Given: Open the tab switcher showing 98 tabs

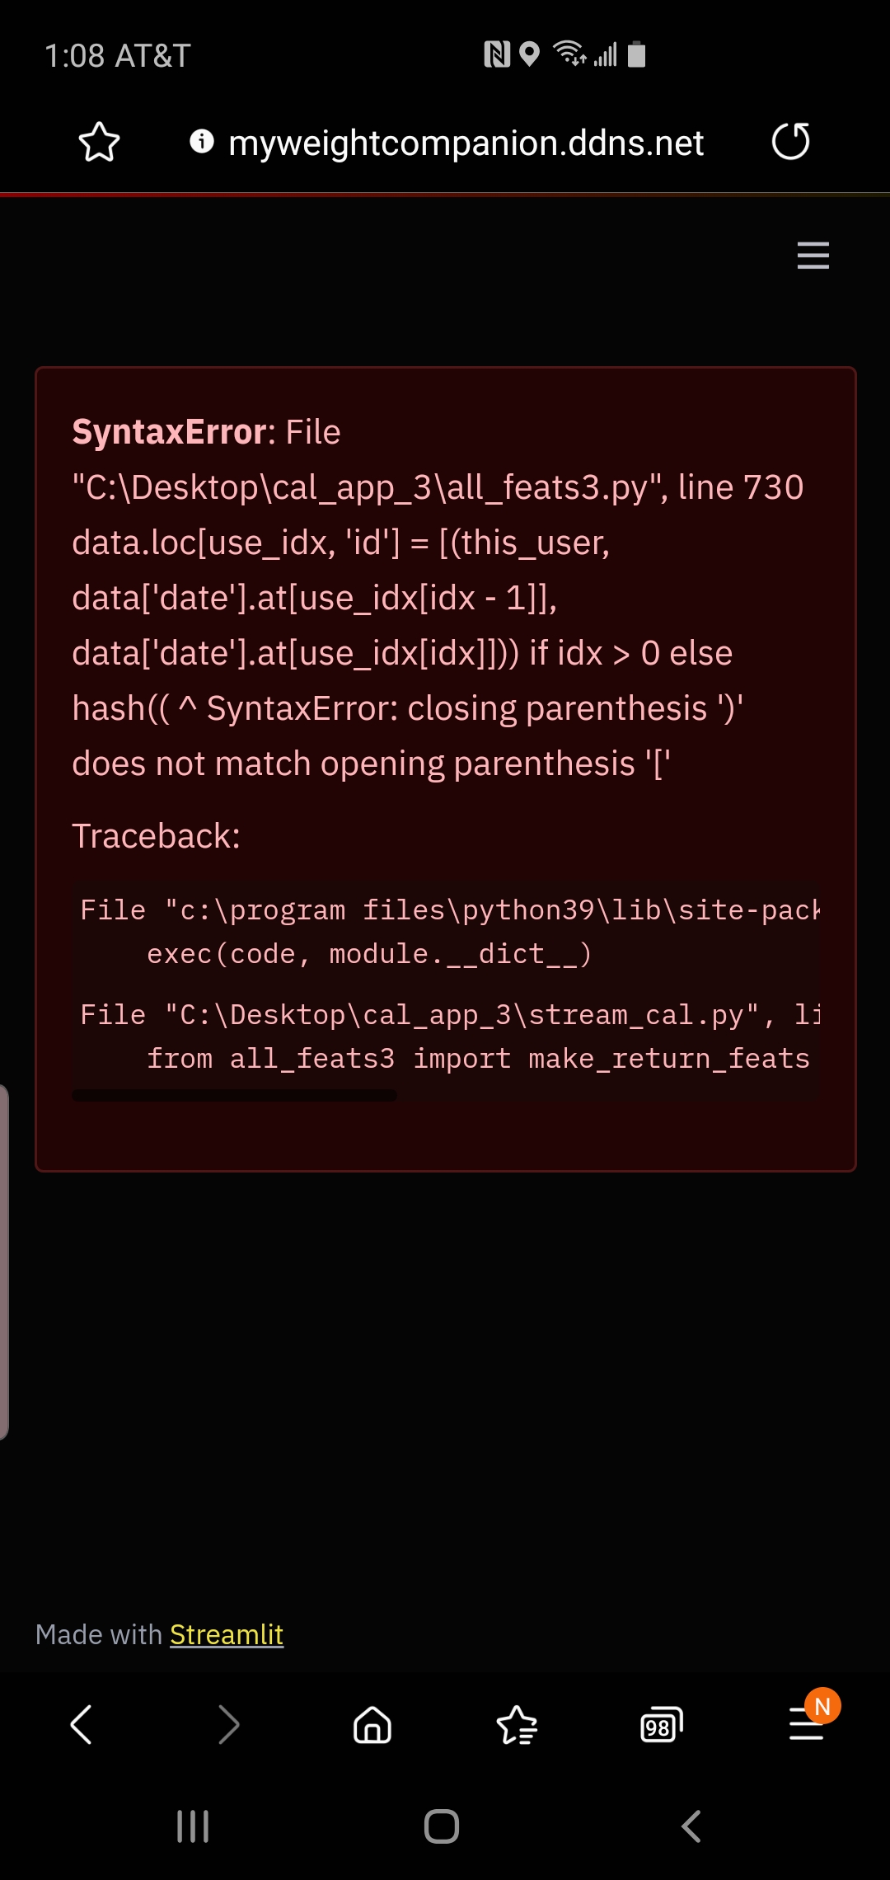Looking at the screenshot, I should click(659, 1726).
